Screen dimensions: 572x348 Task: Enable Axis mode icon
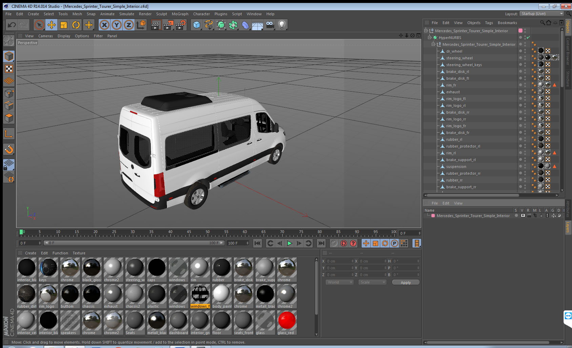9,134
